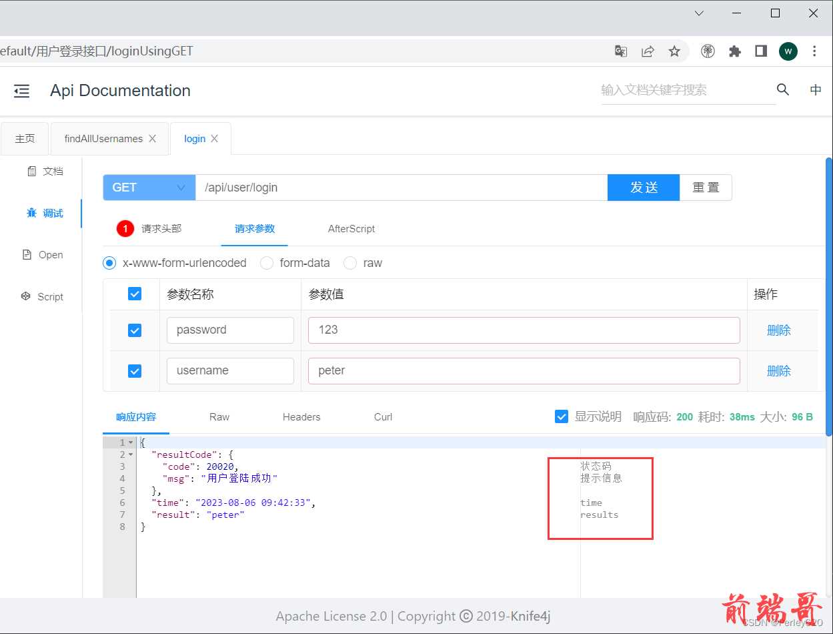Click the password parameter name field
The height and width of the screenshot is (634, 833).
[230, 330]
